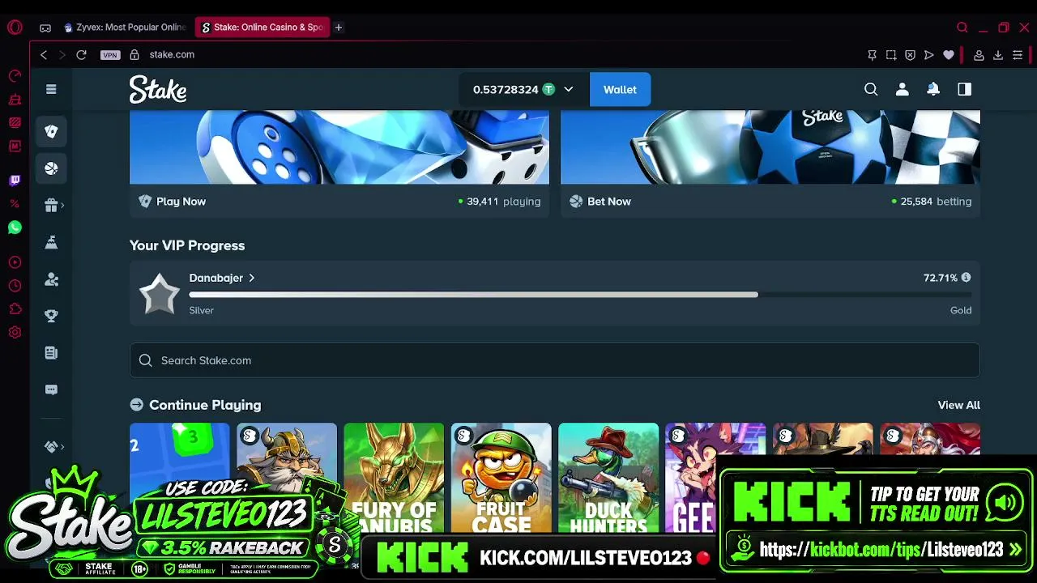1037x583 pixels.
Task: Expand the Danabajer VIP chevron
Action: coord(251,278)
